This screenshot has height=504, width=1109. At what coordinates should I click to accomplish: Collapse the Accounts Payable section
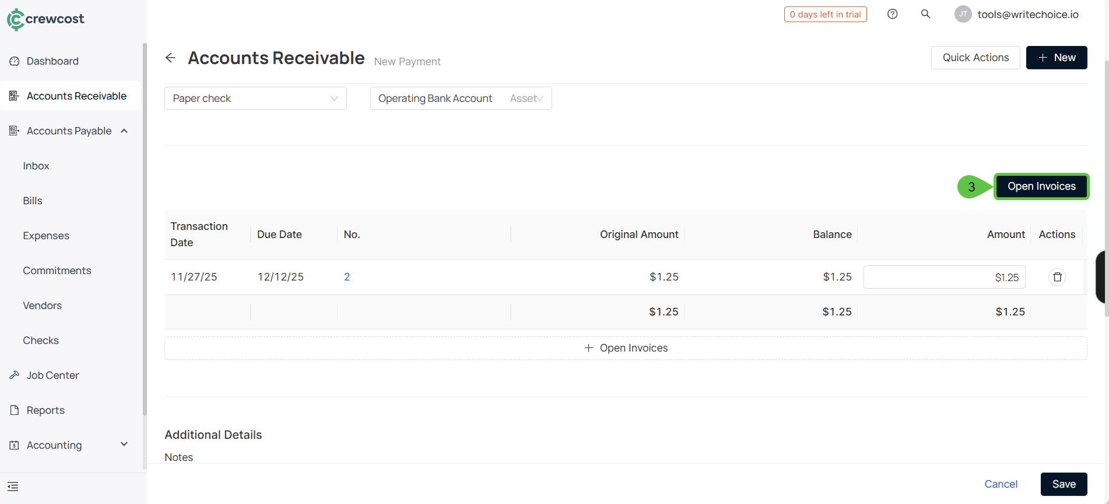click(124, 131)
